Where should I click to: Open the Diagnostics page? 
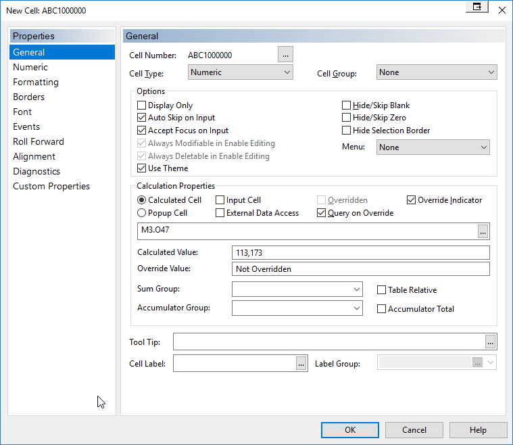pyautogui.click(x=62, y=171)
